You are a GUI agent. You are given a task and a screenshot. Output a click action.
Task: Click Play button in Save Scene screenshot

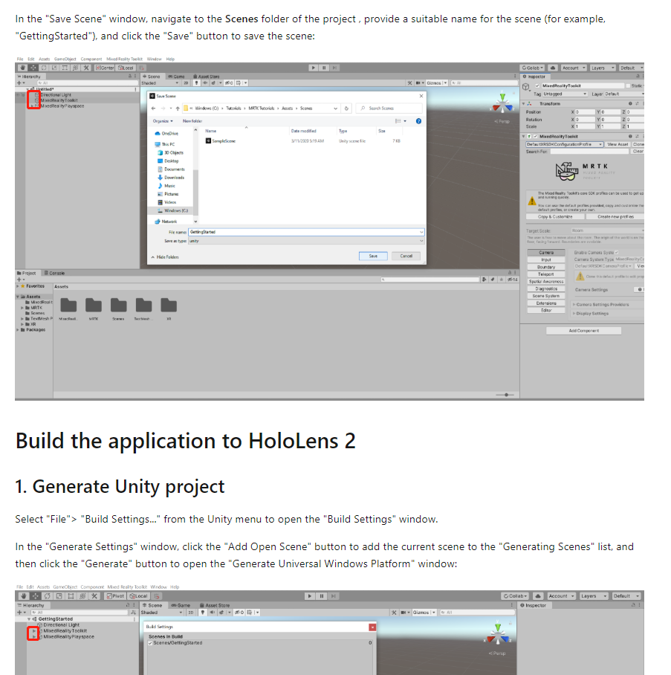tap(314, 68)
